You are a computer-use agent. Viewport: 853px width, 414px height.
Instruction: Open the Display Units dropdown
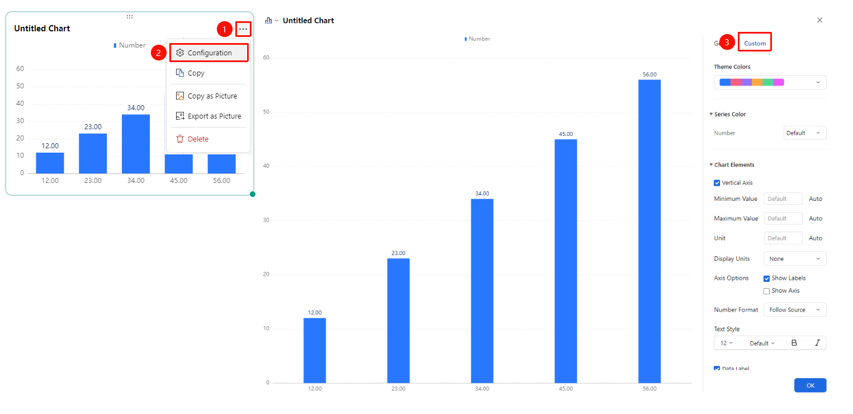pos(795,259)
